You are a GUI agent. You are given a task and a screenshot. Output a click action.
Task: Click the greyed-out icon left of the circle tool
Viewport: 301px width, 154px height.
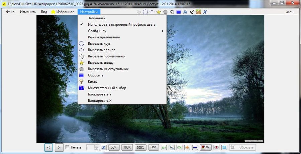[138, 12]
